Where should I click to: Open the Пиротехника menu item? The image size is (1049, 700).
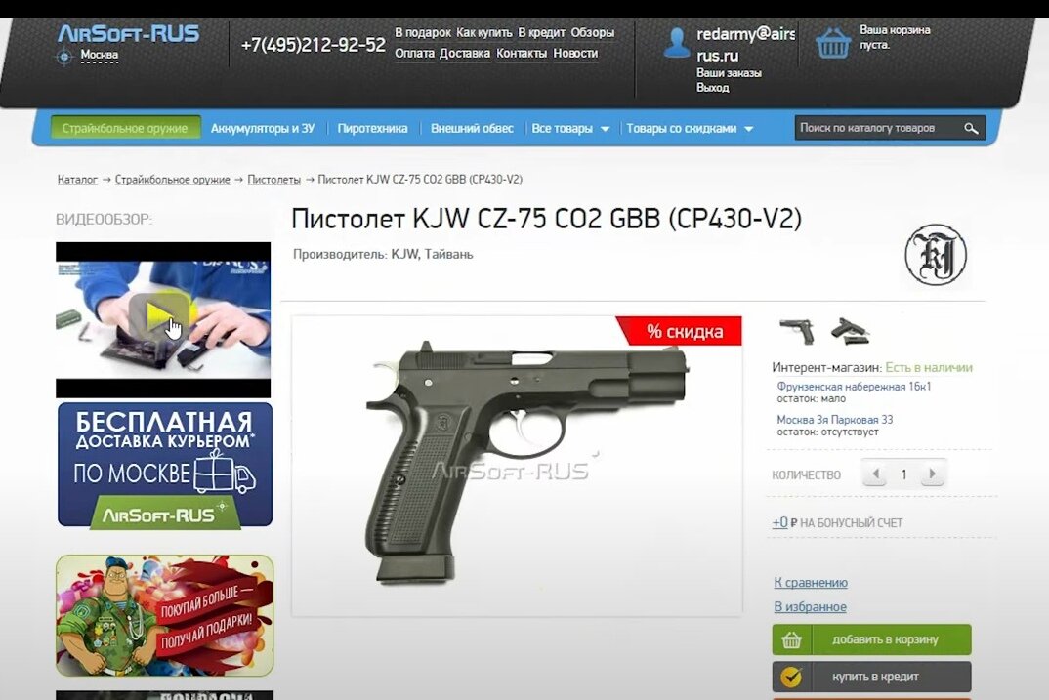click(372, 128)
